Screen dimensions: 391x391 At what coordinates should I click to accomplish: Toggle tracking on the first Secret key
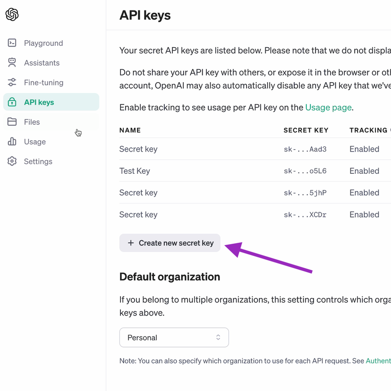[364, 149]
